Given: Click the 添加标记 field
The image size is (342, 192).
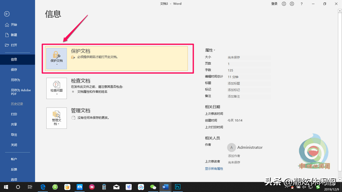Looking at the screenshot, I should pyautogui.click(x=249, y=90).
